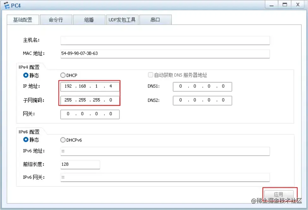The width and height of the screenshot is (308, 210).
Task: Close the PC4 window
Action: click(298, 5)
